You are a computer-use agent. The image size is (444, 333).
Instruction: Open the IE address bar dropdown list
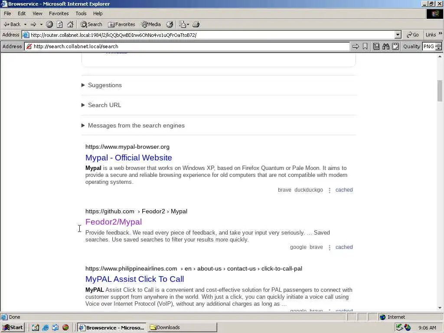click(x=398, y=35)
